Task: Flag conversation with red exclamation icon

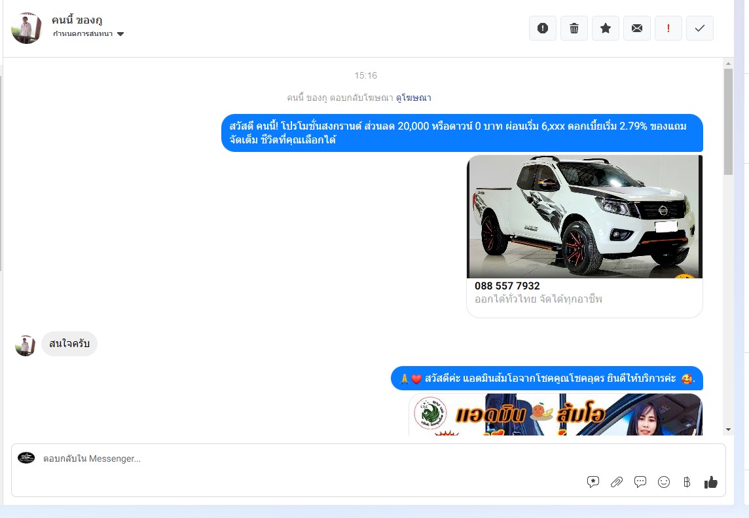Action: coord(668,28)
